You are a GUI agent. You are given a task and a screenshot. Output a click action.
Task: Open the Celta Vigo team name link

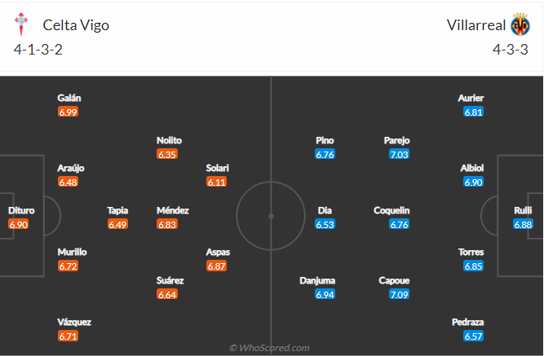[76, 25]
